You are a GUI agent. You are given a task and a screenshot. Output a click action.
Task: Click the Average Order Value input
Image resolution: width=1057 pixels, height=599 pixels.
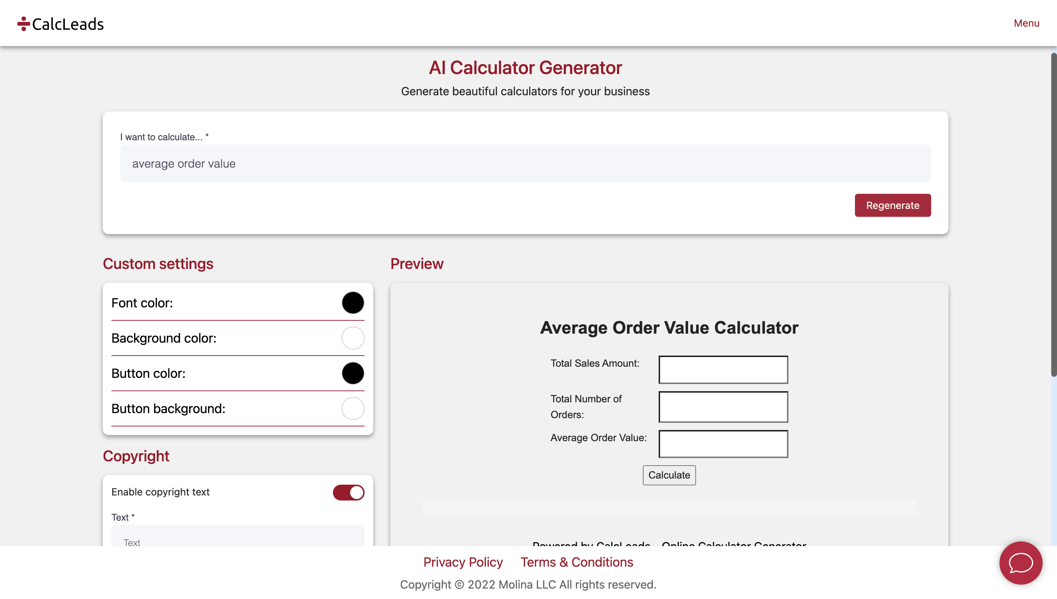(723, 443)
